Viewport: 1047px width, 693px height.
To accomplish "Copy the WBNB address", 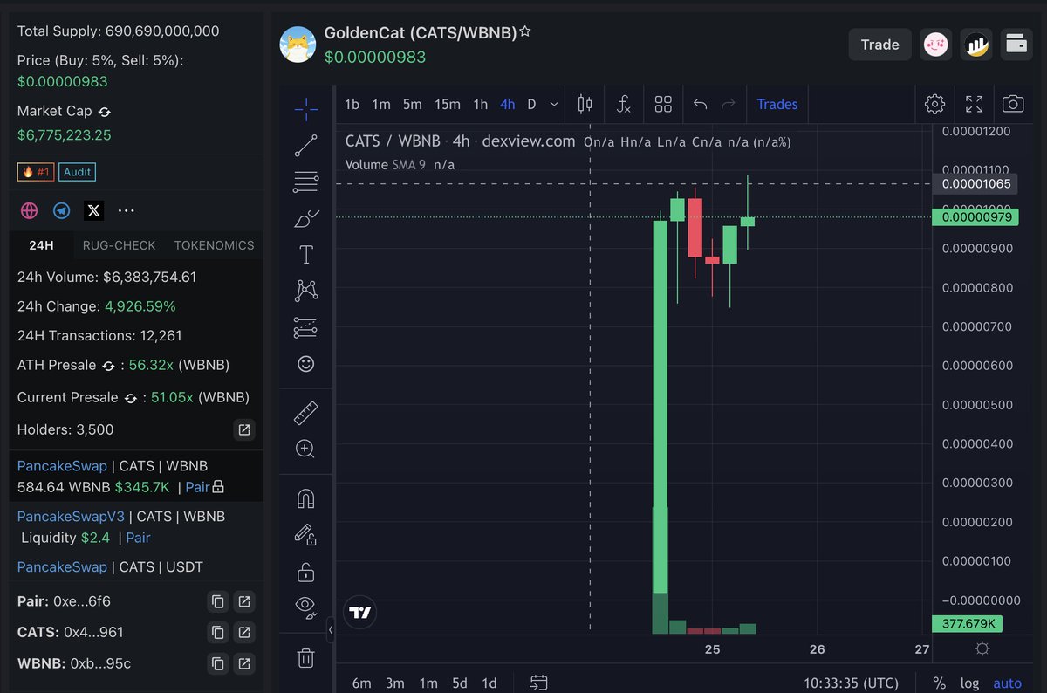I will [218, 663].
